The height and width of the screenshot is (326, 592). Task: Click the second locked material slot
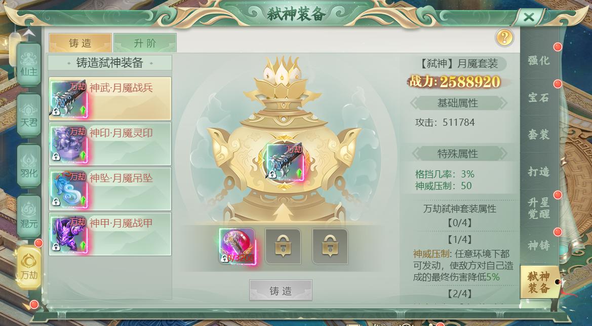coord(330,246)
